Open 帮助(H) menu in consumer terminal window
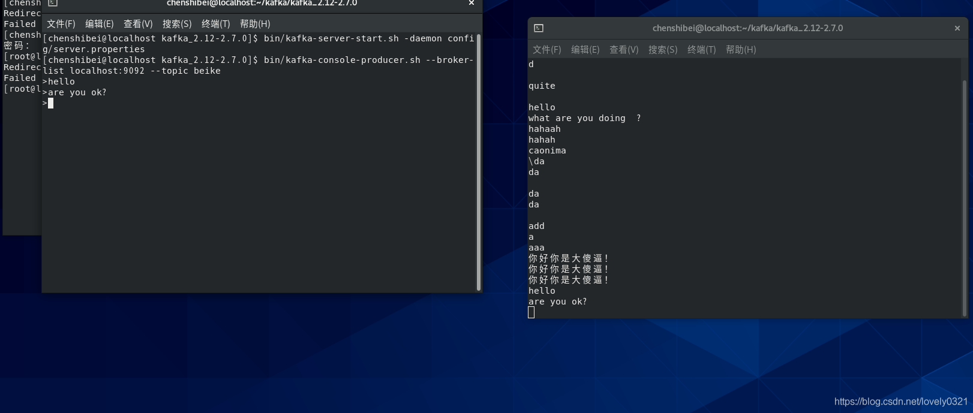The image size is (973, 413). tap(741, 50)
